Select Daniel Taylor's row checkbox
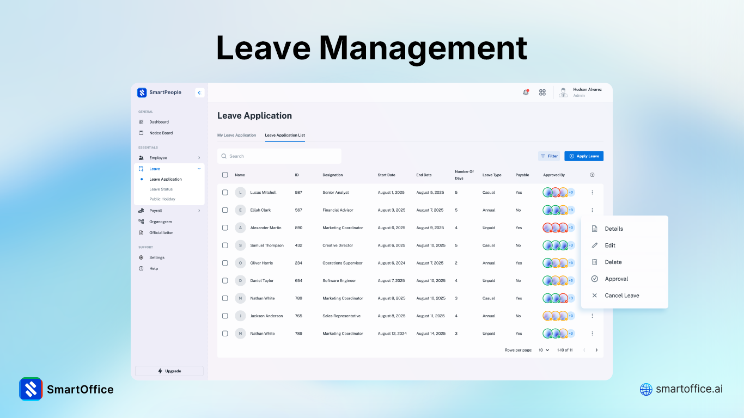744x418 pixels. 225,280
